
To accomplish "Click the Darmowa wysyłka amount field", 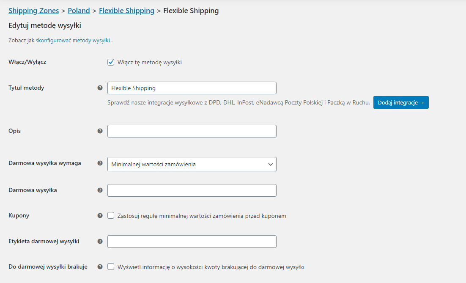I will (192, 190).
